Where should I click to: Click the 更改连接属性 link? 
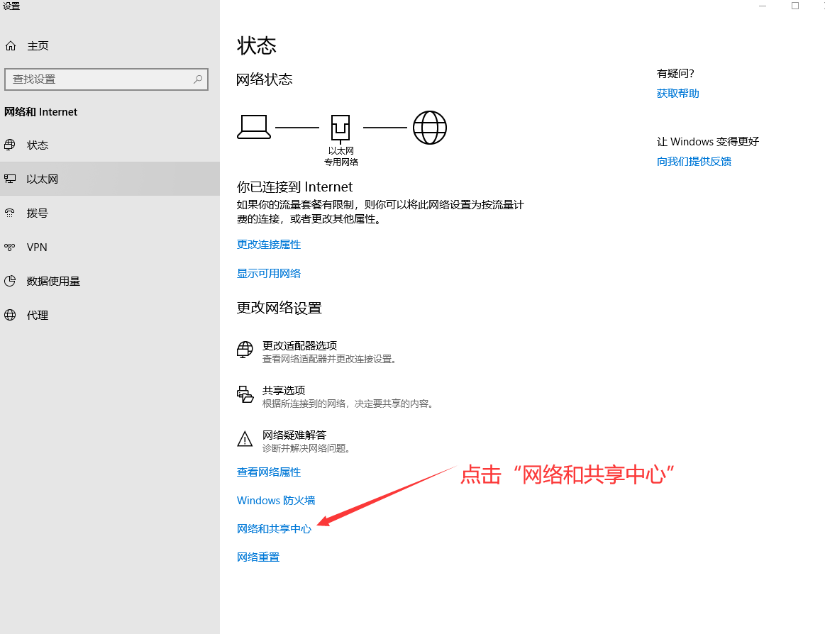coord(269,245)
